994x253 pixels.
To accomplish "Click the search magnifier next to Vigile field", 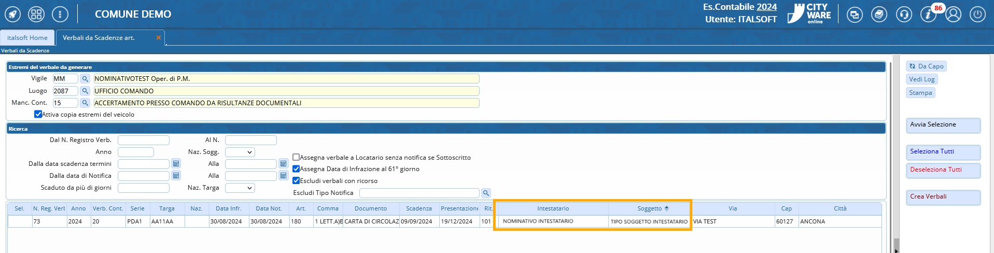I will pyautogui.click(x=85, y=79).
